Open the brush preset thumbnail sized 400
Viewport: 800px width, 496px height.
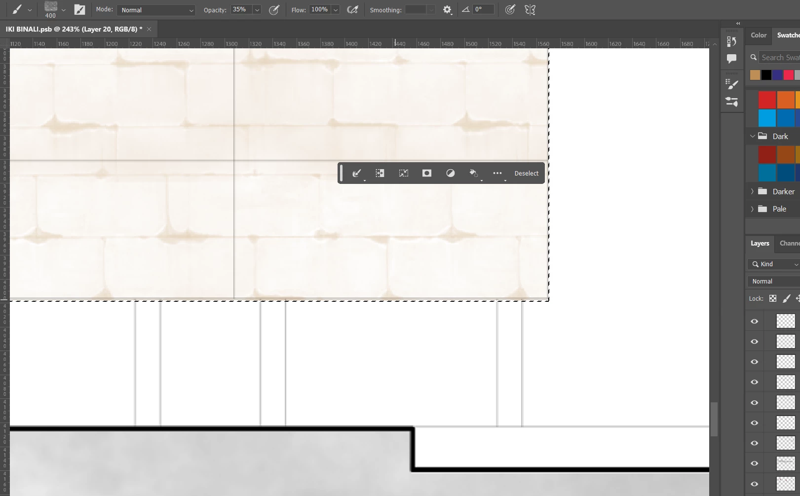point(51,9)
